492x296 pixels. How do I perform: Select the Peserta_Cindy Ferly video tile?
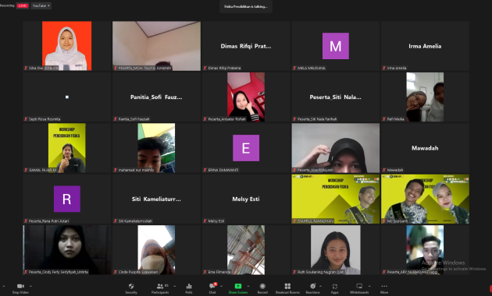pyautogui.click(x=67, y=250)
